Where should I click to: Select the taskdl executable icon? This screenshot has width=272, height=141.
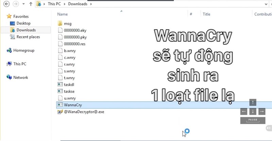tap(60, 84)
